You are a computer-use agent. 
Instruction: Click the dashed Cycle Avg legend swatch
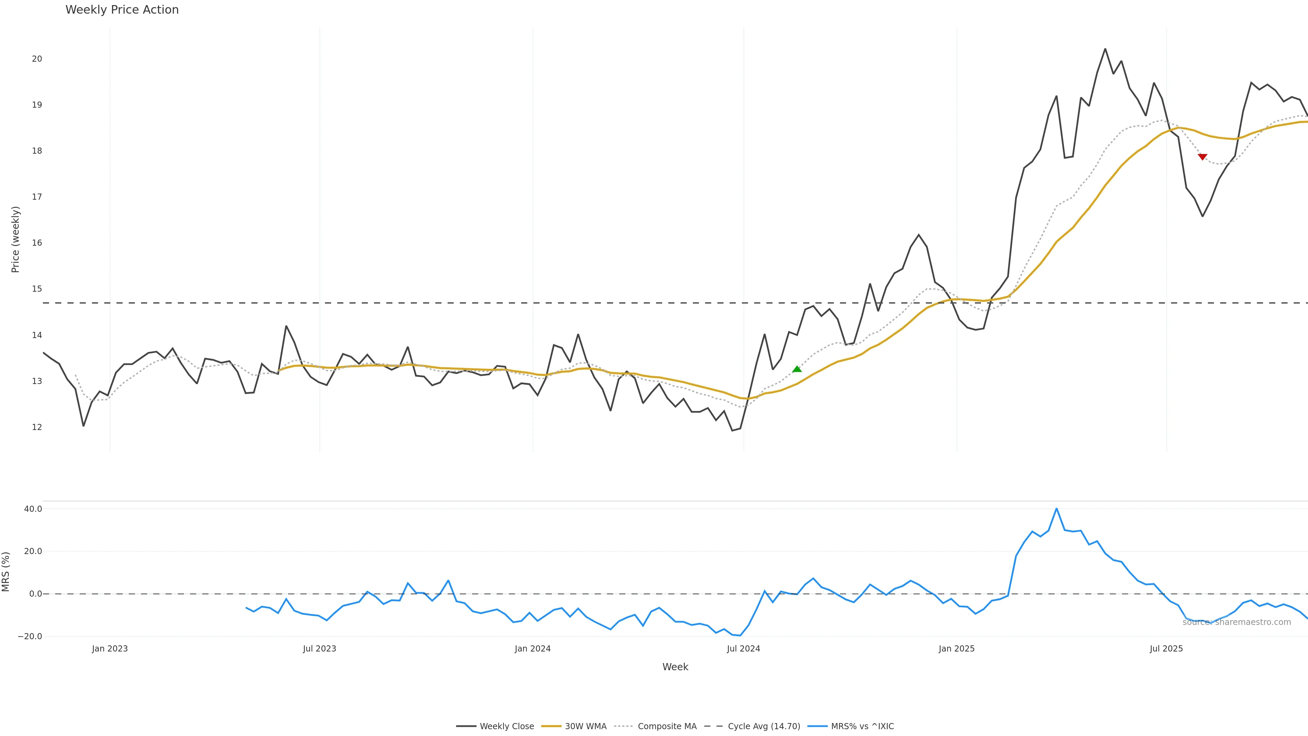[713, 726]
